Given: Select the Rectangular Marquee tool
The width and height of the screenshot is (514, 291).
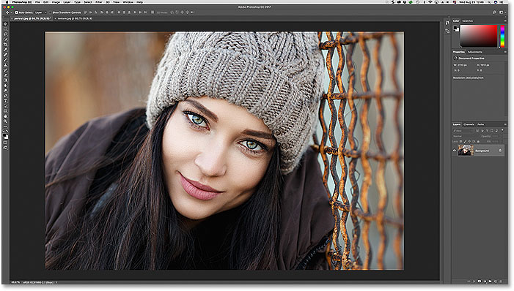Looking at the screenshot, I should click(6, 29).
